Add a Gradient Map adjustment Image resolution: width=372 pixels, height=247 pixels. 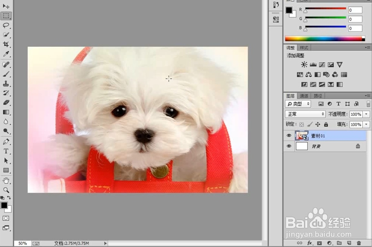[x=340, y=85]
